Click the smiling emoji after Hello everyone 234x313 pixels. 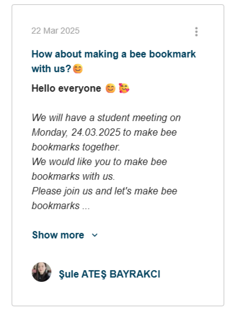(x=111, y=88)
